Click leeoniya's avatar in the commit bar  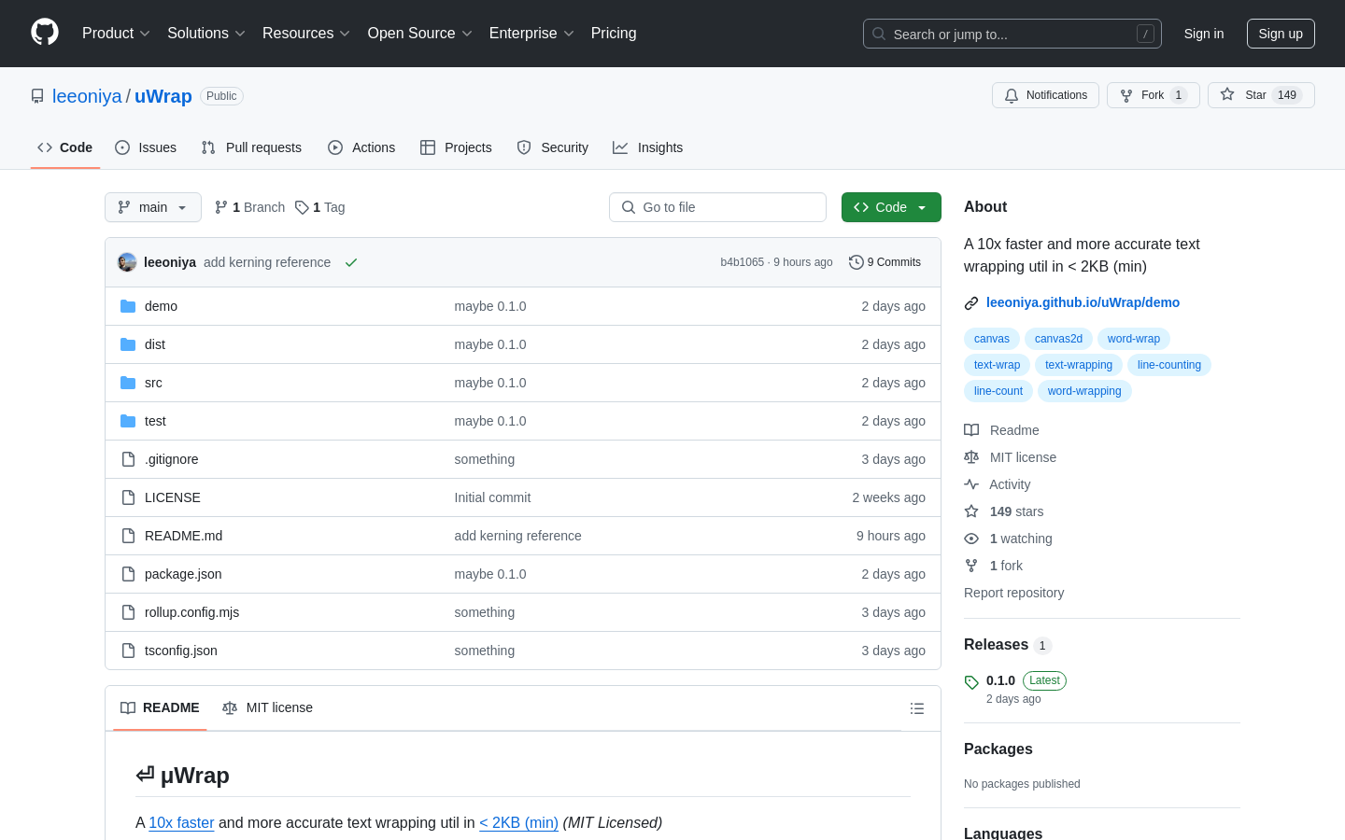[x=127, y=262]
